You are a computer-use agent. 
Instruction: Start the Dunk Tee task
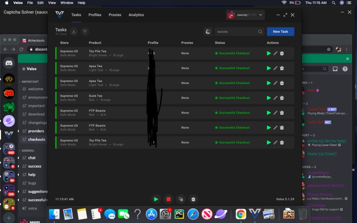click(x=269, y=98)
